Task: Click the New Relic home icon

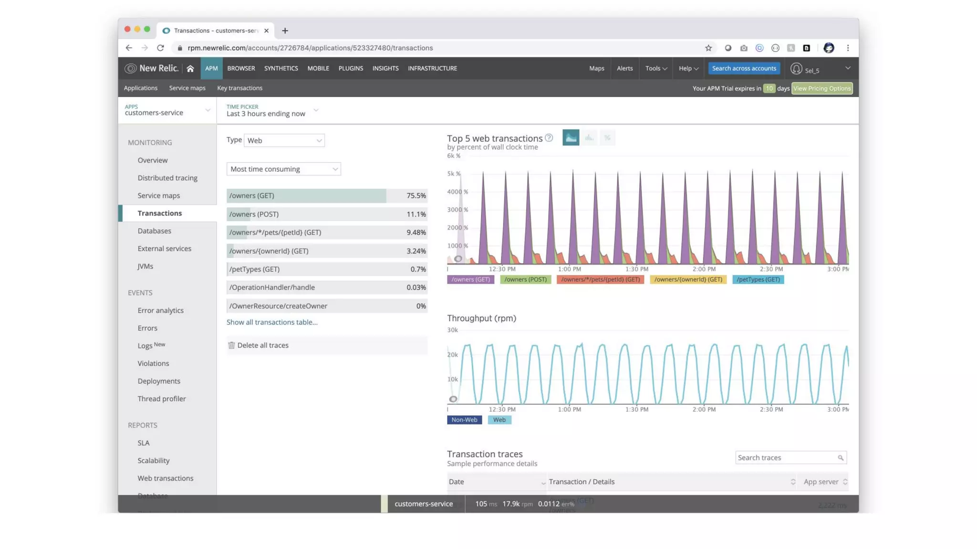Action: click(190, 69)
